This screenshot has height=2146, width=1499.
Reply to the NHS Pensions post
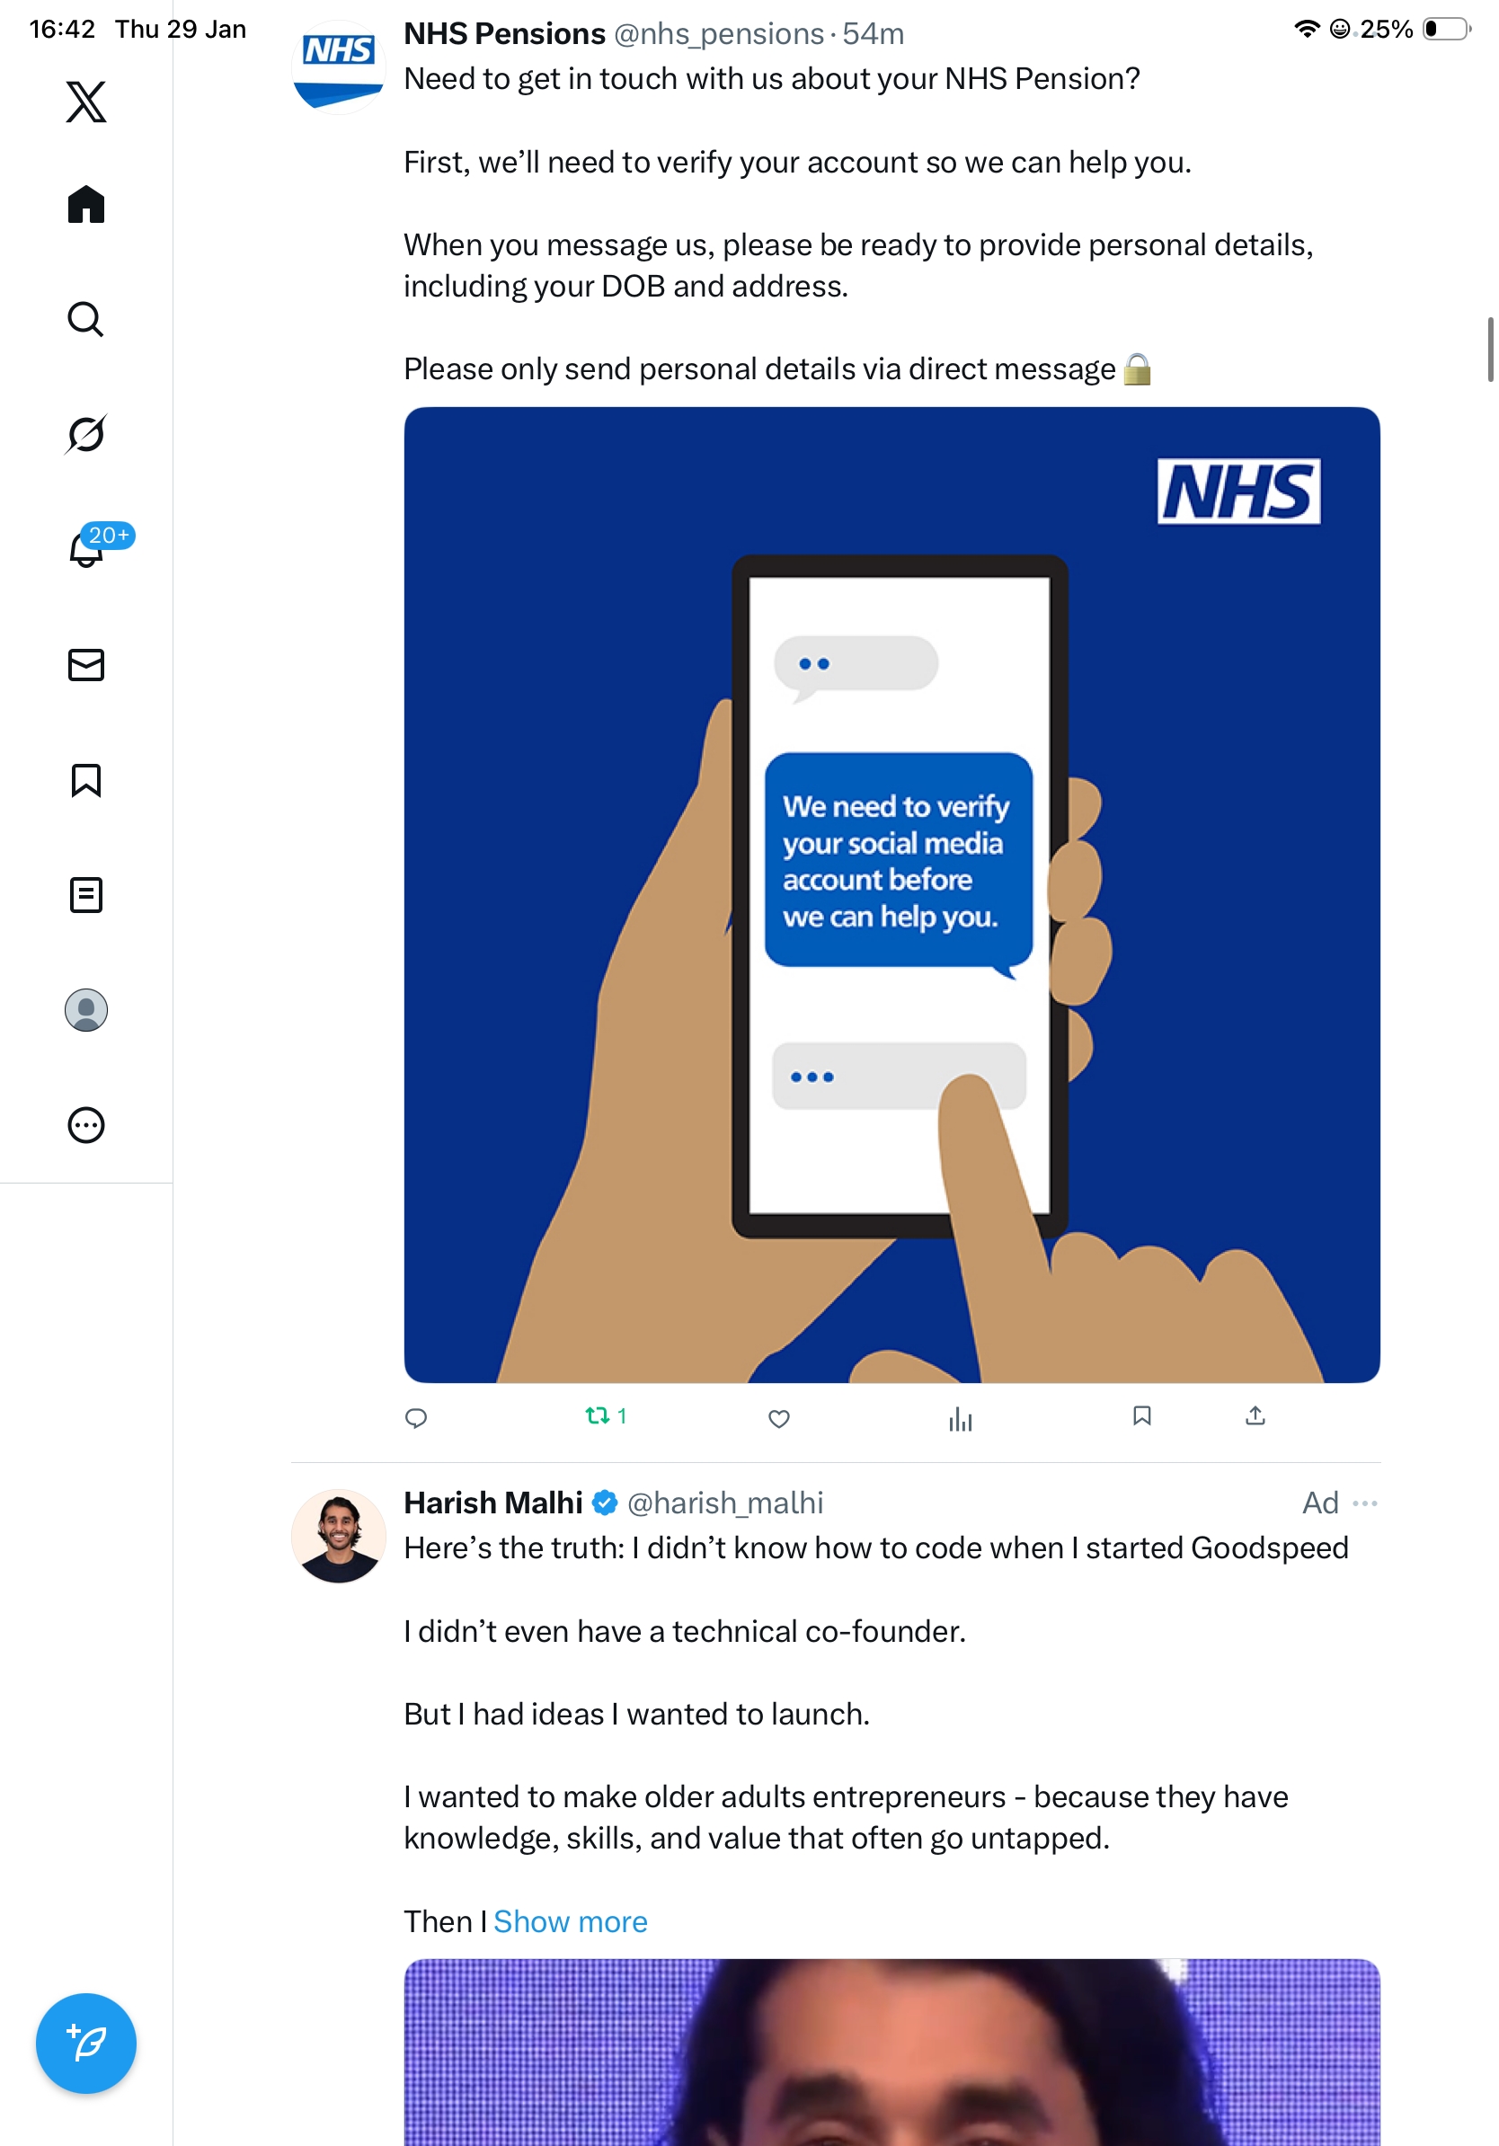(416, 1418)
